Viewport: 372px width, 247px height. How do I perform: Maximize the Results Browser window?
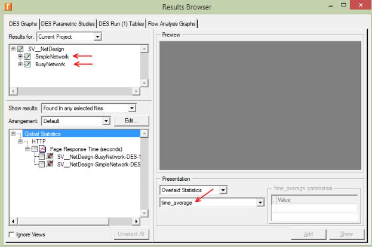[343, 5]
